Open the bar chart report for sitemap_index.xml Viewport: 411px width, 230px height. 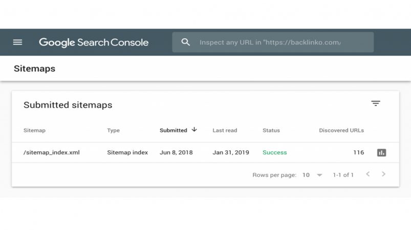click(381, 152)
